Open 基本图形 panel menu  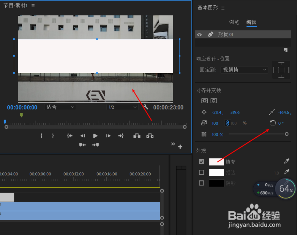223,8
